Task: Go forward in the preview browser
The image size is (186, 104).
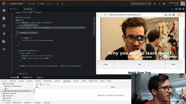Action: click(102, 15)
